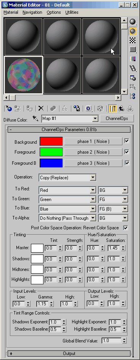This screenshot has height=360, width=140.
Task: Pick material with the eyedropper icon
Action: tap(35, 118)
